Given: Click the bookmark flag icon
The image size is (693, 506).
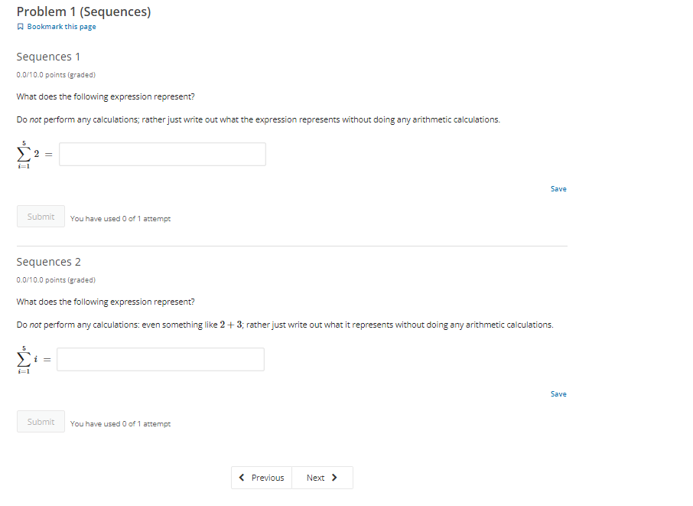Looking at the screenshot, I should point(19,26).
